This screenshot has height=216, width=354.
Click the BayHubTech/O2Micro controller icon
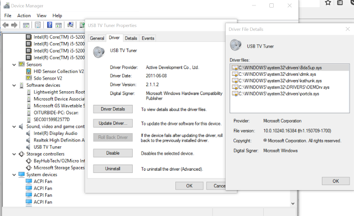point(29,161)
